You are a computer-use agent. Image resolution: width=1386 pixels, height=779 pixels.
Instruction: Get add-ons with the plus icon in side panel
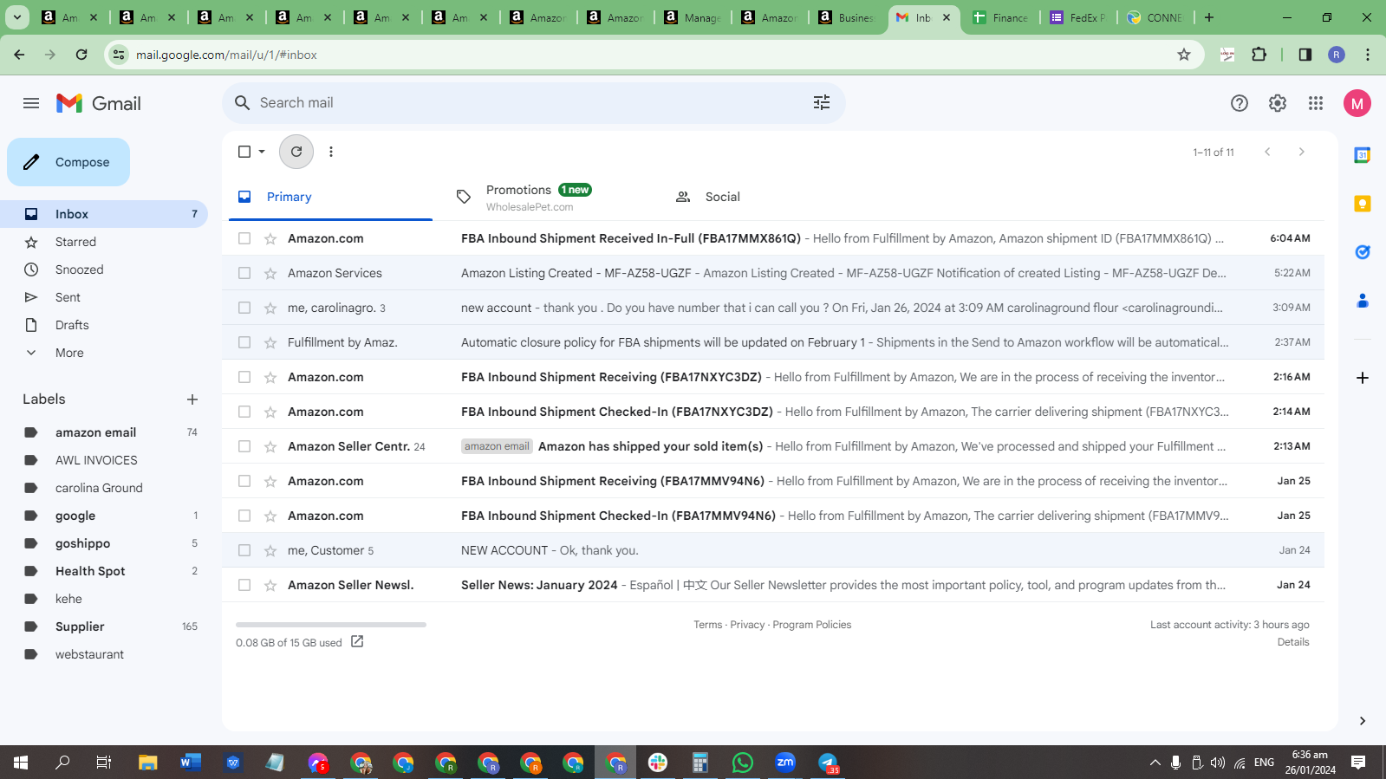[1363, 378]
